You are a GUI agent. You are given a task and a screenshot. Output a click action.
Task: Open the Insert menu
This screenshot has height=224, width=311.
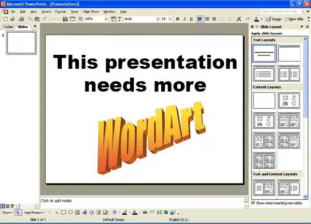click(46, 12)
